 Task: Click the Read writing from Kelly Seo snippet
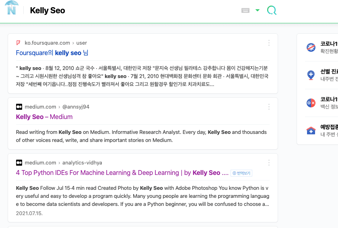coord(141,136)
